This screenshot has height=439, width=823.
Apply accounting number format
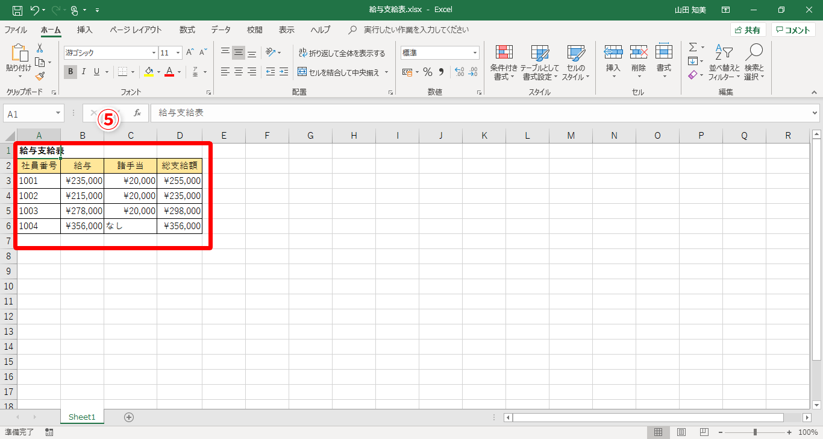coord(407,72)
